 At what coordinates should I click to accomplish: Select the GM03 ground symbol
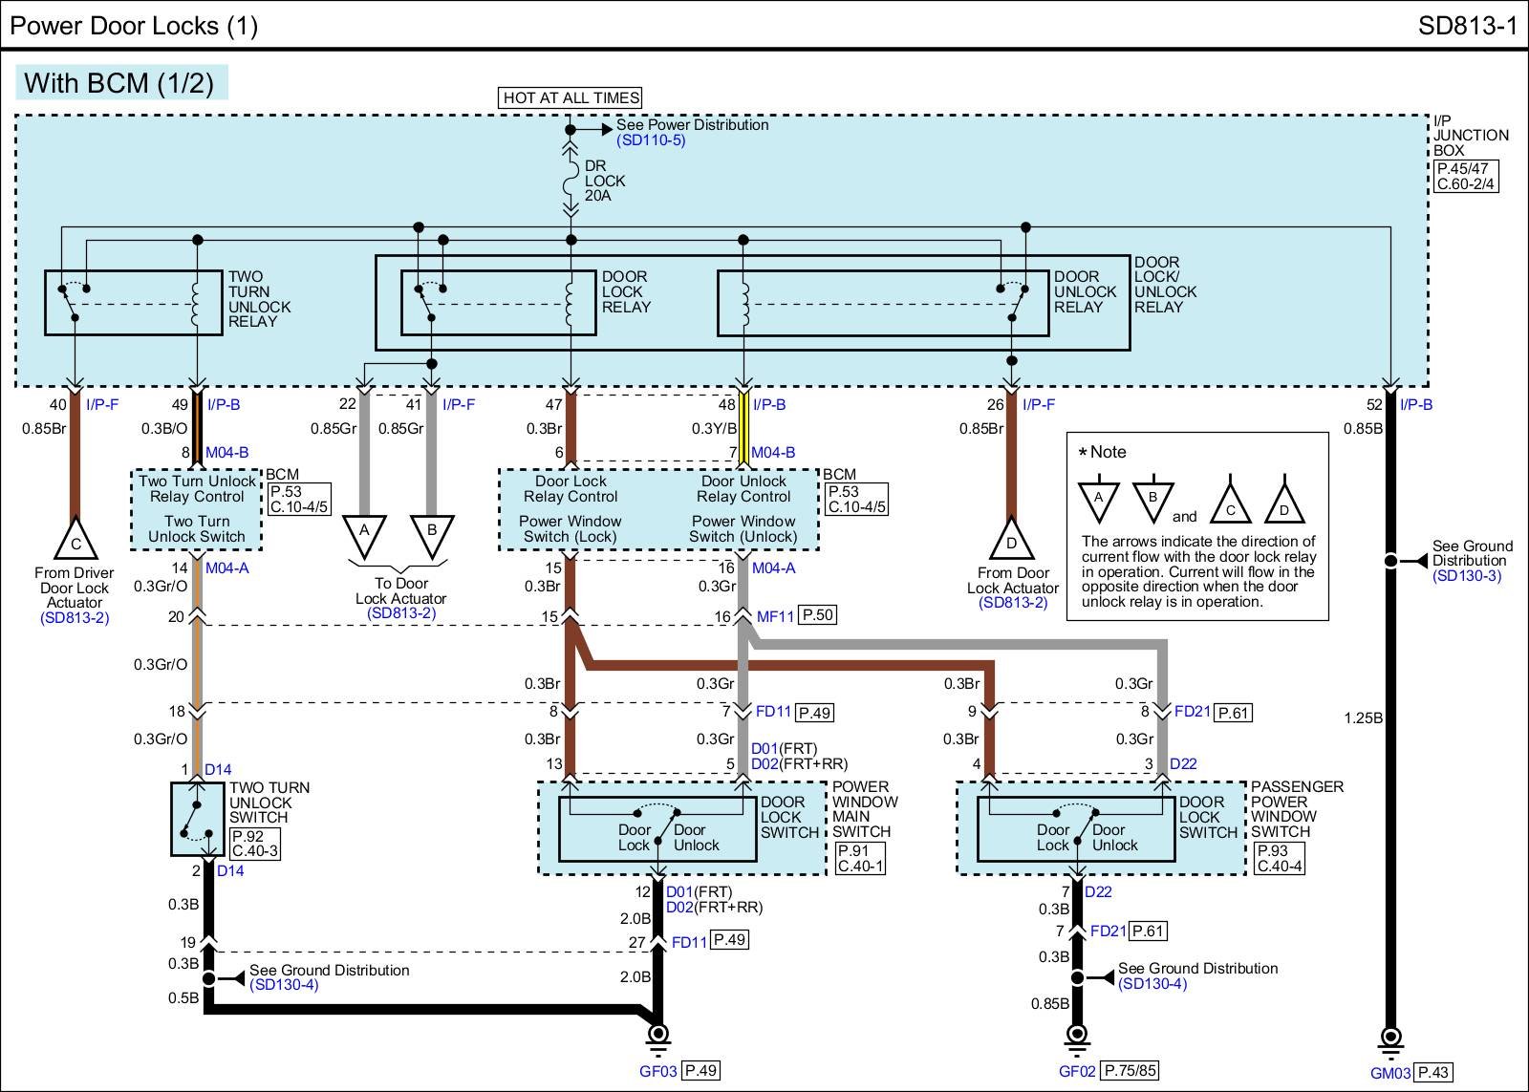point(1391,1037)
